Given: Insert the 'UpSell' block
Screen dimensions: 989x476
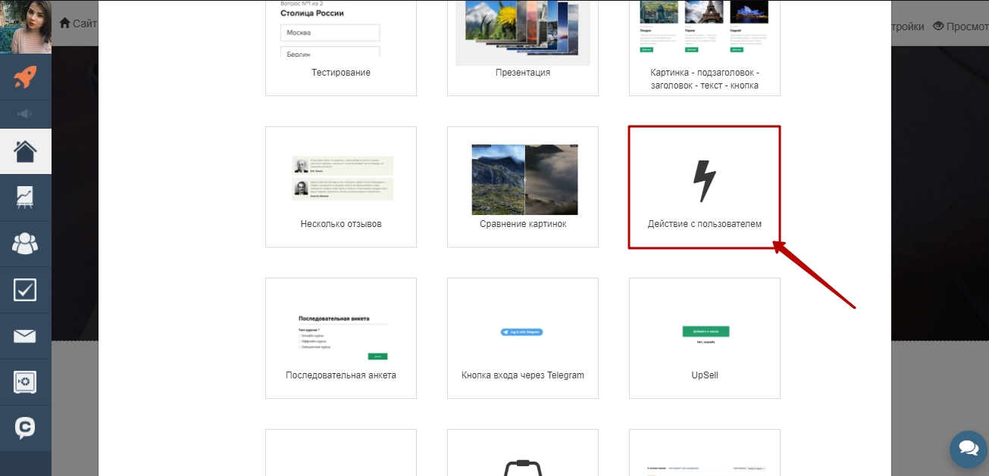Looking at the screenshot, I should (704, 338).
